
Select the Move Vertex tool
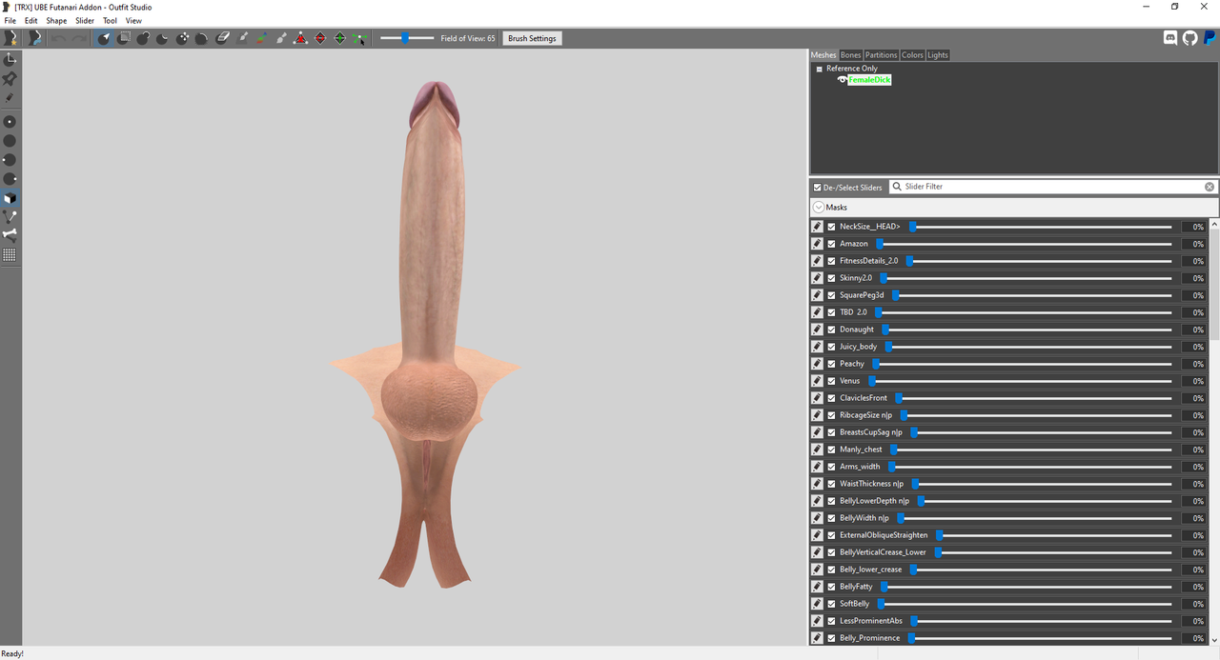point(359,38)
